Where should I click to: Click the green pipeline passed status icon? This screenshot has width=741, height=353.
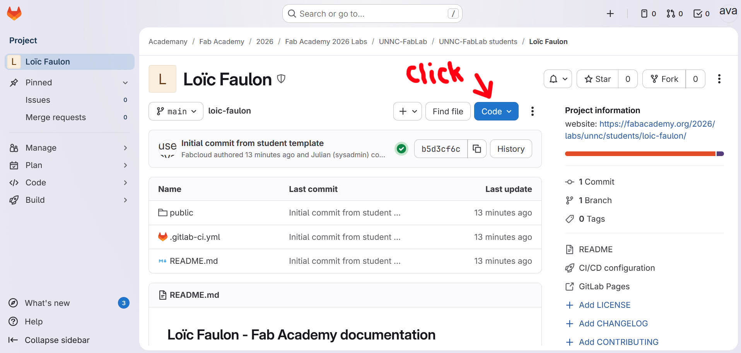pyautogui.click(x=401, y=149)
